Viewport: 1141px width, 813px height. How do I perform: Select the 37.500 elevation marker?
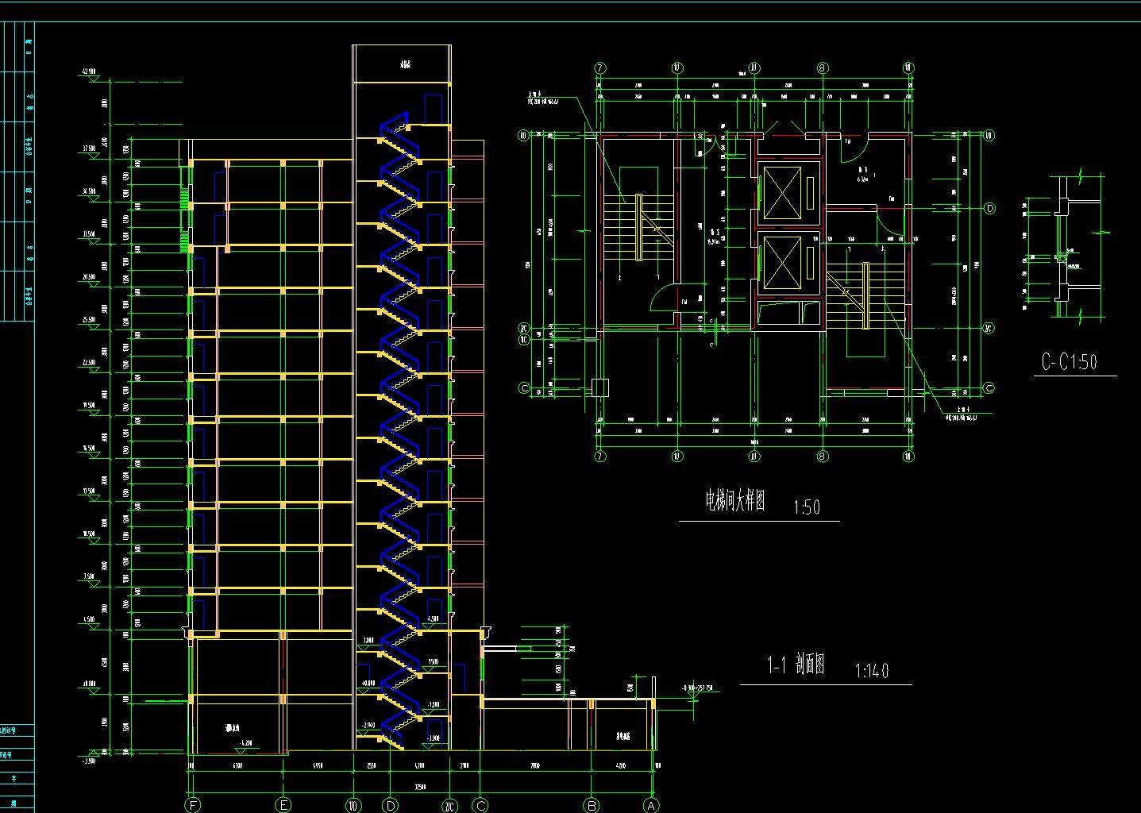pyautogui.click(x=88, y=149)
